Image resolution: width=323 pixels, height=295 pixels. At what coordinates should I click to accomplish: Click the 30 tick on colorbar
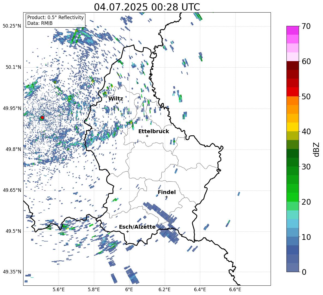[x=306, y=167]
